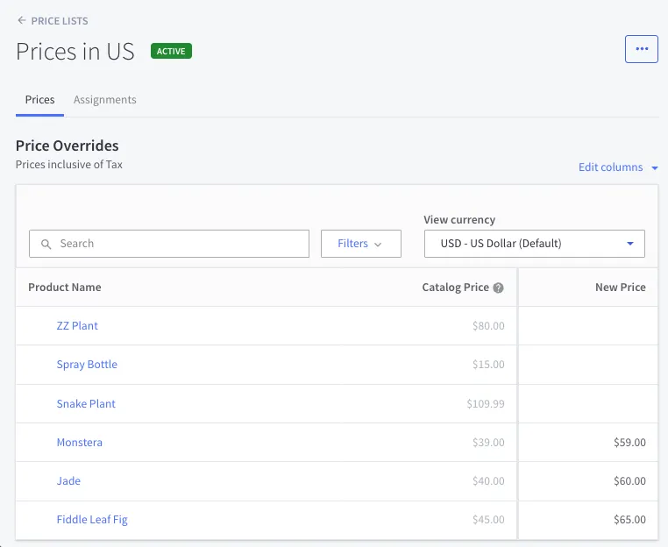Click the $40.00 catalog price value
This screenshot has height=547, width=668.
tap(488, 481)
